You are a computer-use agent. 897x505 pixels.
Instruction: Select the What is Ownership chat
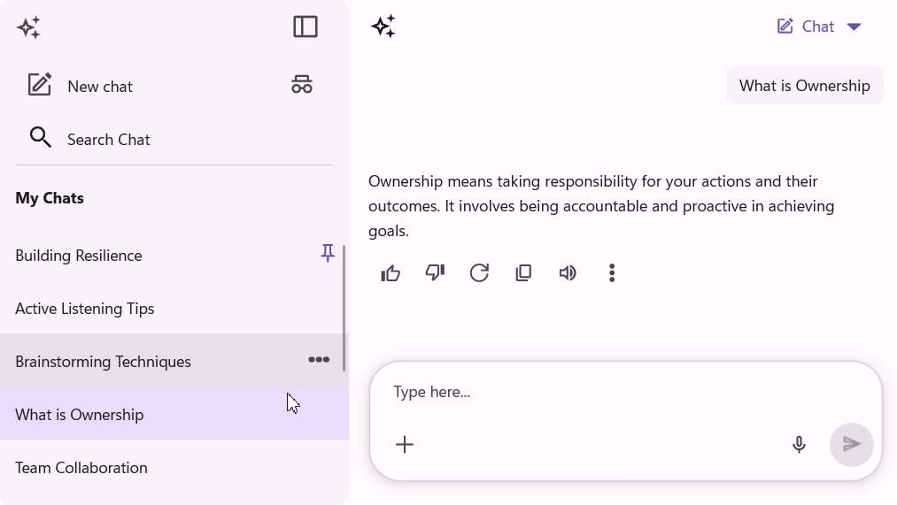(x=174, y=414)
